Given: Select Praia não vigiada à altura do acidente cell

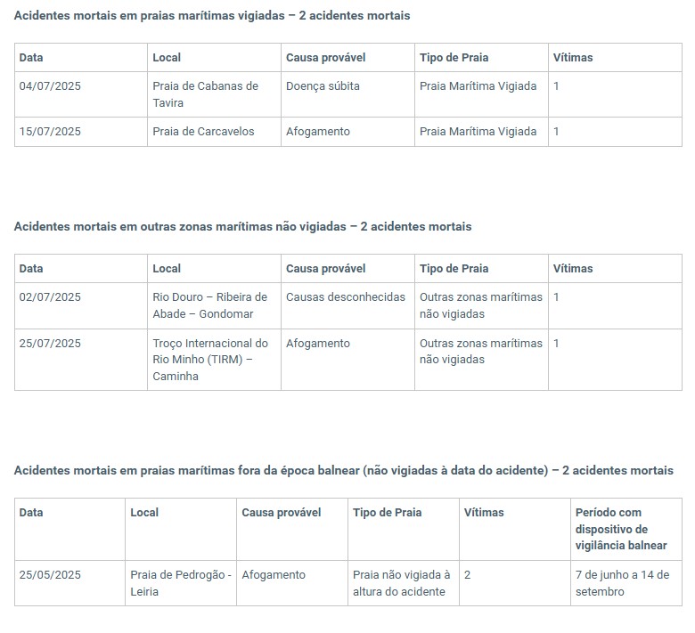Looking at the screenshot, I should coord(404,583).
